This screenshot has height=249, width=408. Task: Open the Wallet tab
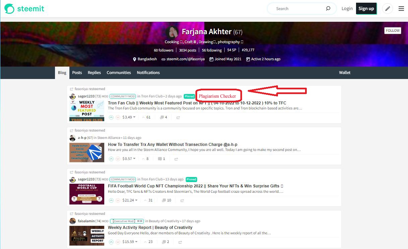(345, 73)
